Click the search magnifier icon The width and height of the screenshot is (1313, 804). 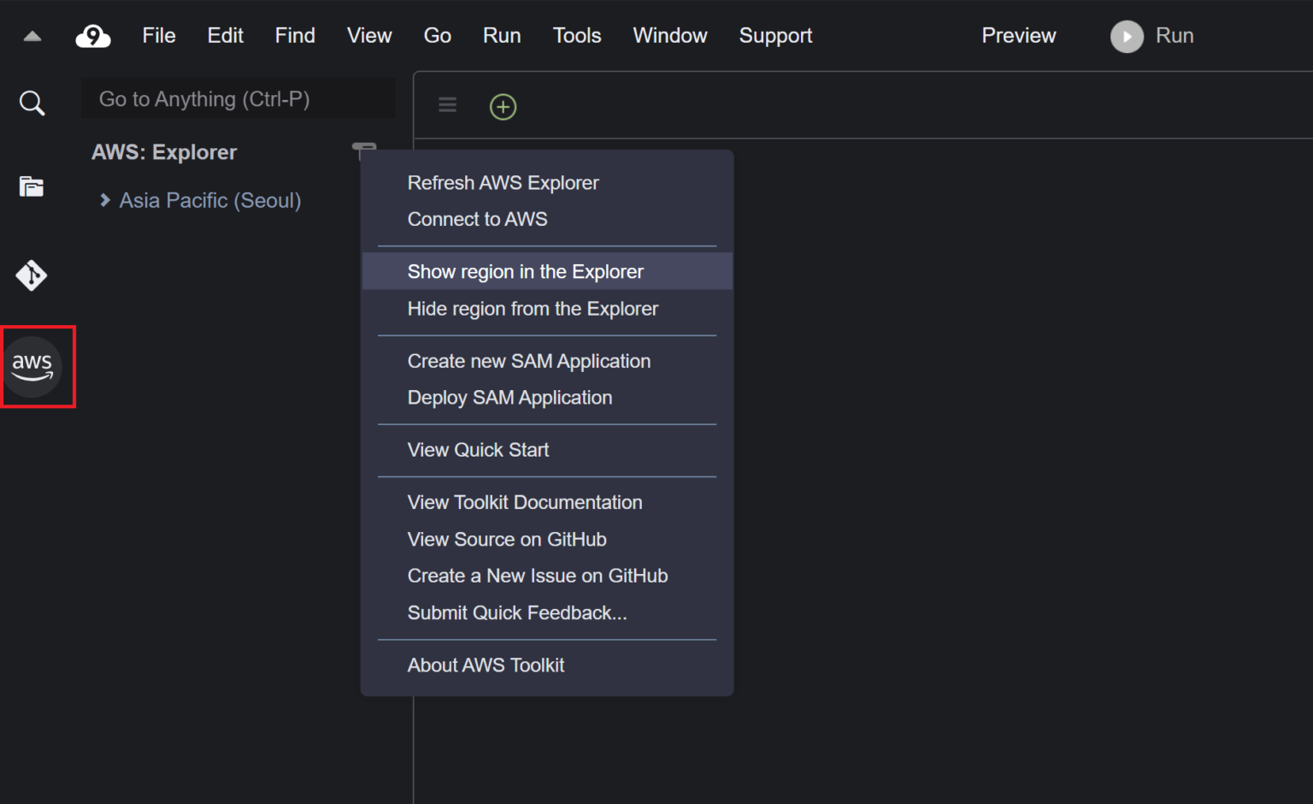32,103
